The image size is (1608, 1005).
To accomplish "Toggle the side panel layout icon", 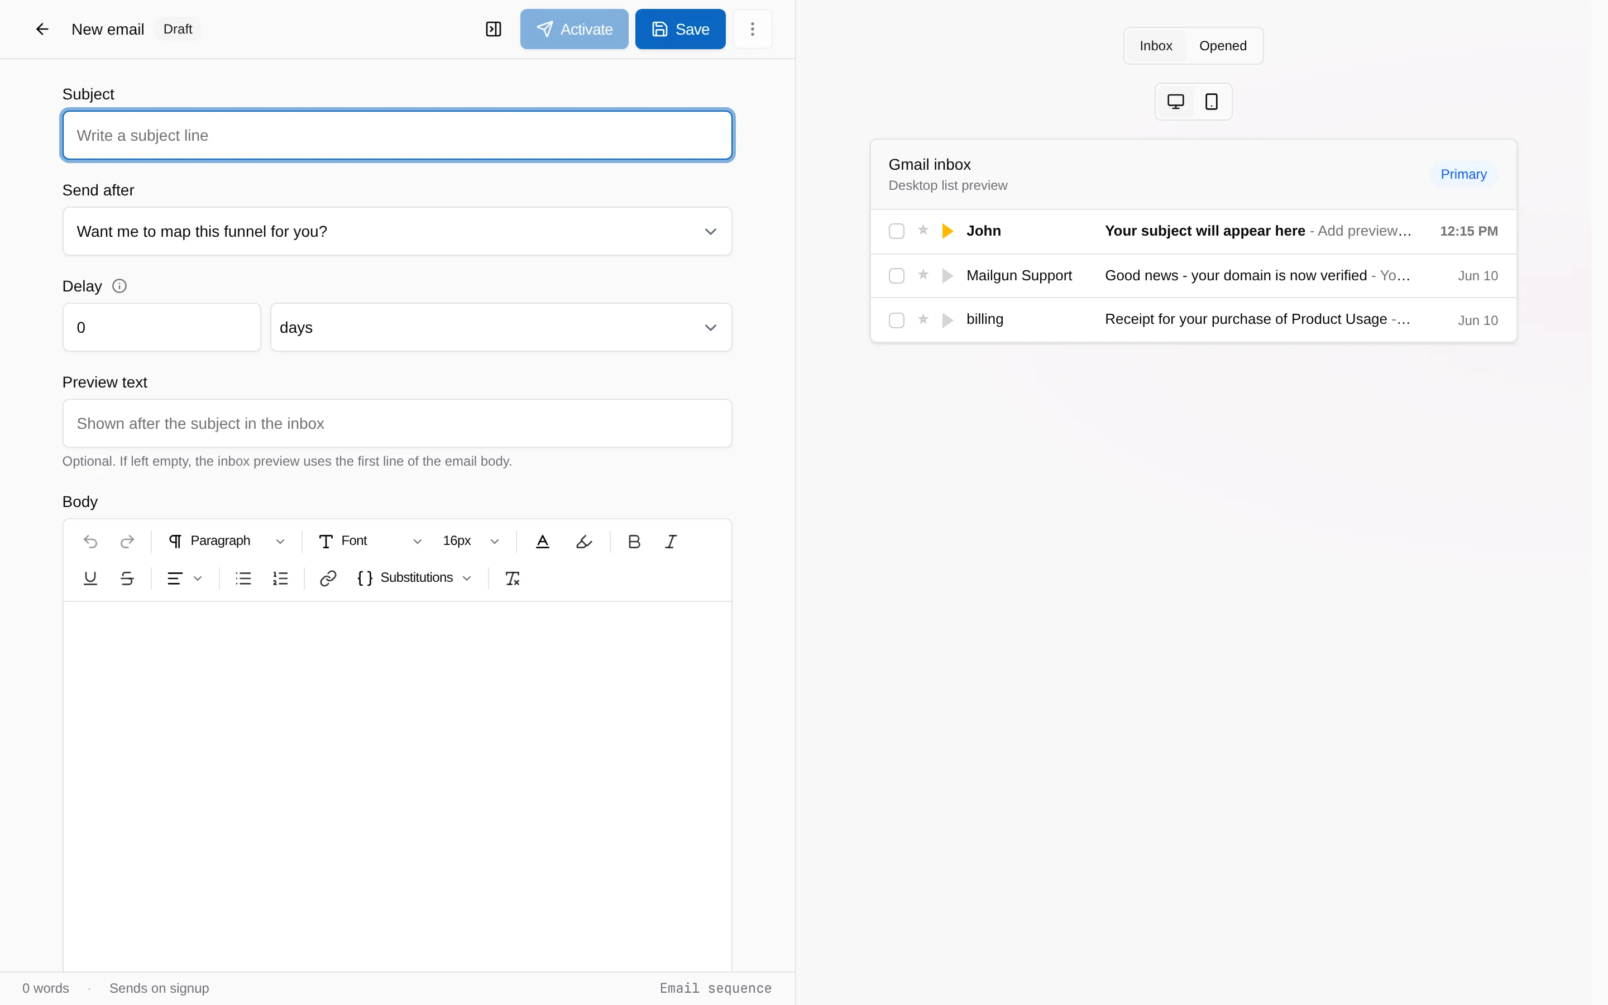I will pos(493,29).
